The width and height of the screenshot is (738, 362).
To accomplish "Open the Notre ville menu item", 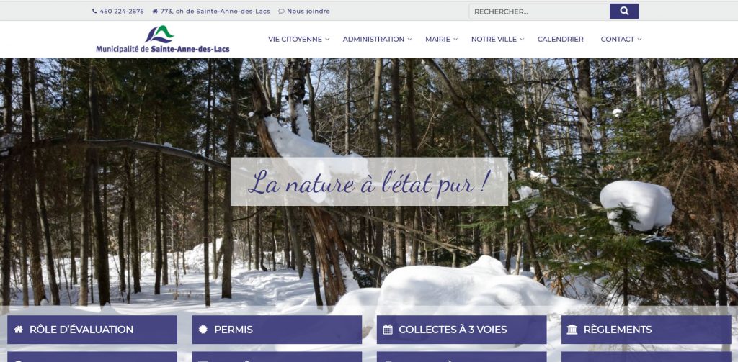I will pos(494,40).
